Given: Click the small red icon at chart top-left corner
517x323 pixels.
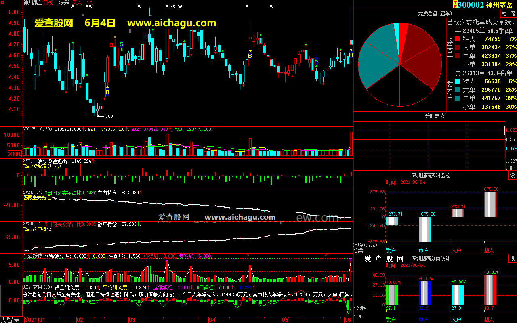Looking at the screenshot, I should tap(2, 2).
